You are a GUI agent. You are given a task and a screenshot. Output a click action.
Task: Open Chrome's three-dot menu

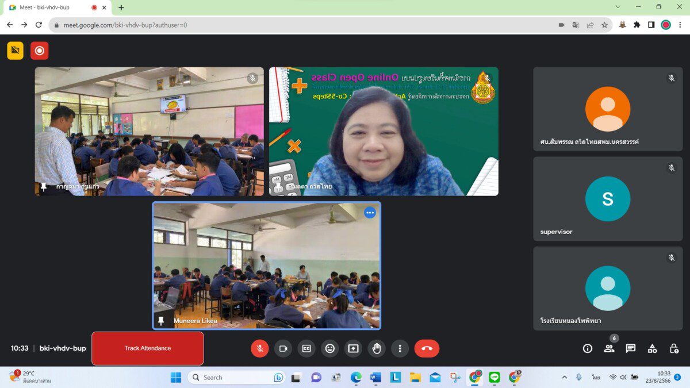coord(680,25)
